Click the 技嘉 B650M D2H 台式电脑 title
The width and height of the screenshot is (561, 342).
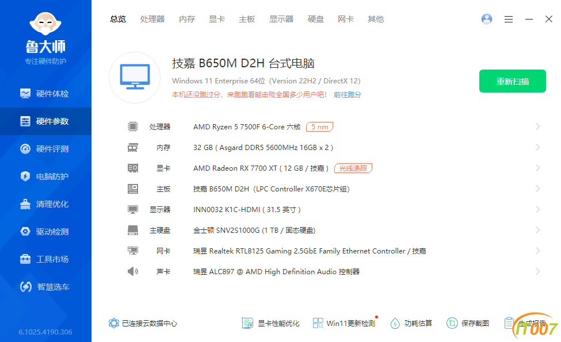[243, 63]
